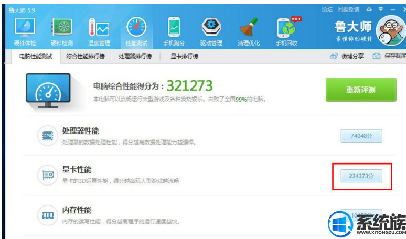Screen dimensions: 406x239
Task: Click 微博分享 share text
Action: point(352,56)
